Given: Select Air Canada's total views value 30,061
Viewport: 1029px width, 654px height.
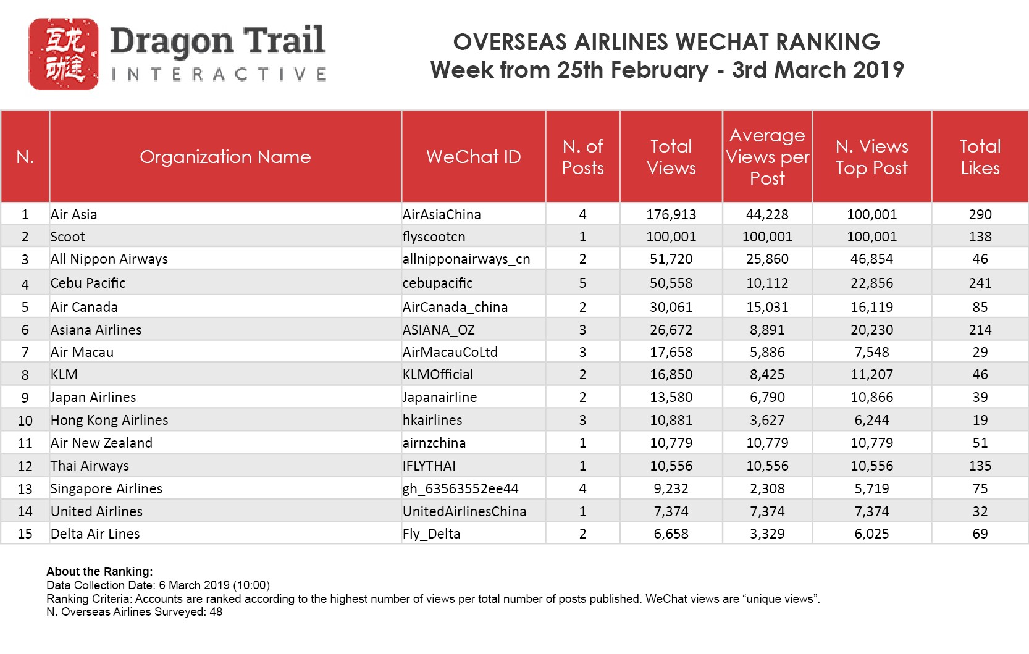Looking at the screenshot, I should pos(671,307).
